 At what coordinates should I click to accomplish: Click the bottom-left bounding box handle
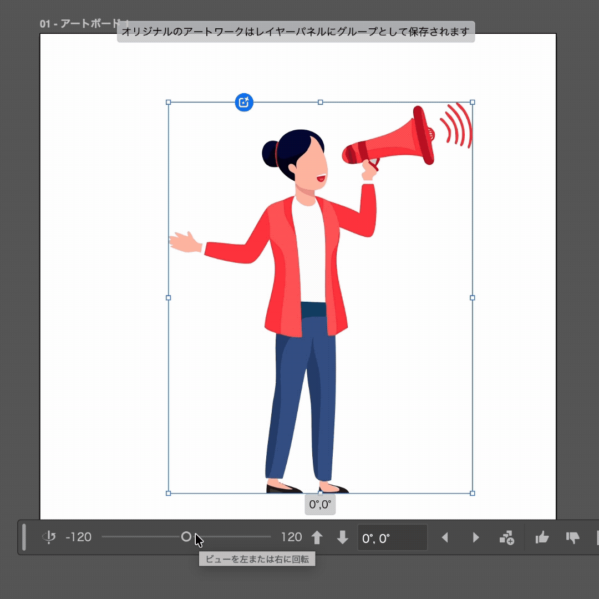click(x=169, y=493)
